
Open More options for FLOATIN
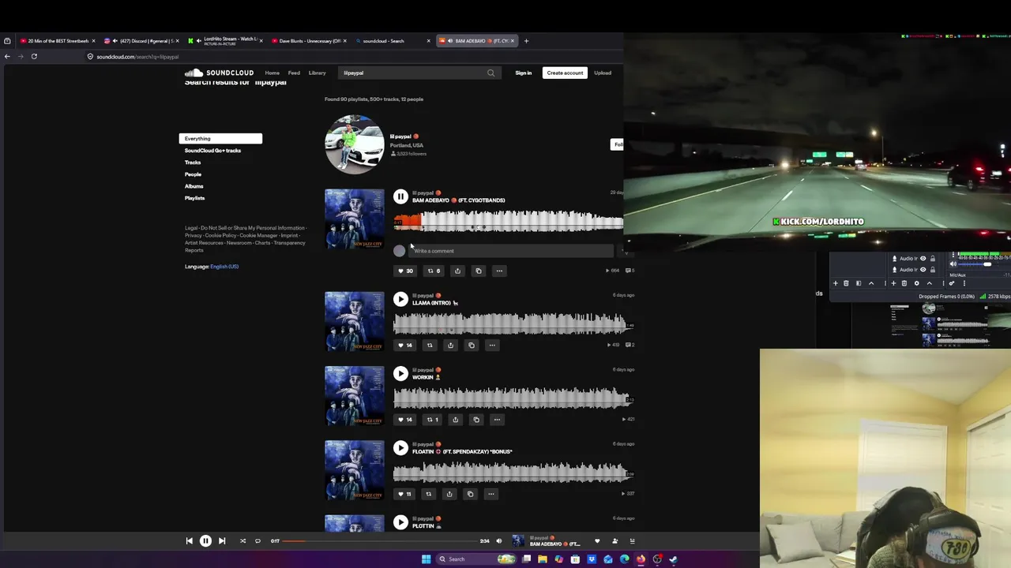tap(490, 494)
